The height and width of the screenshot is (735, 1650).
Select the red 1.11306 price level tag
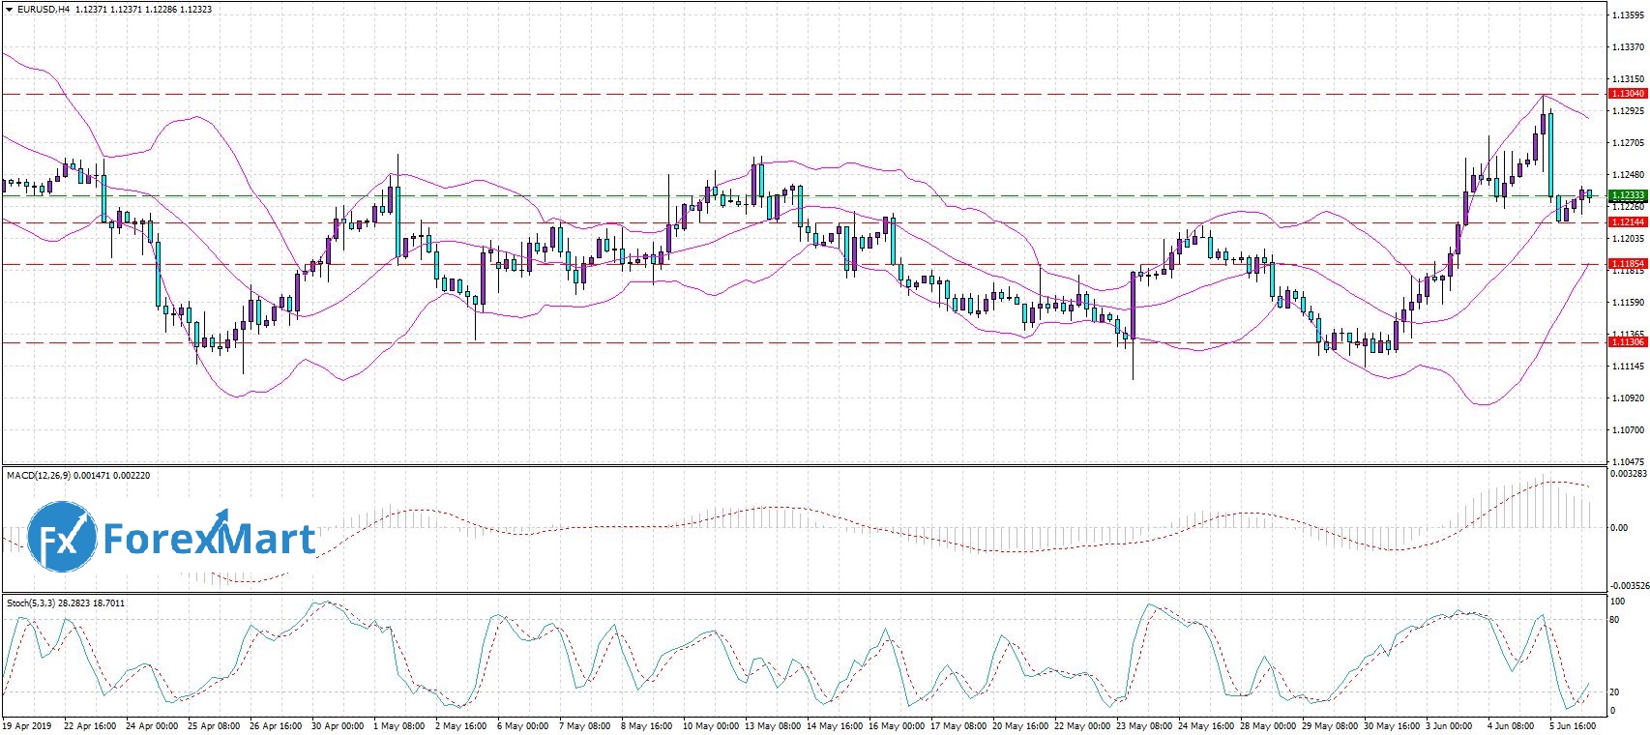[1627, 342]
